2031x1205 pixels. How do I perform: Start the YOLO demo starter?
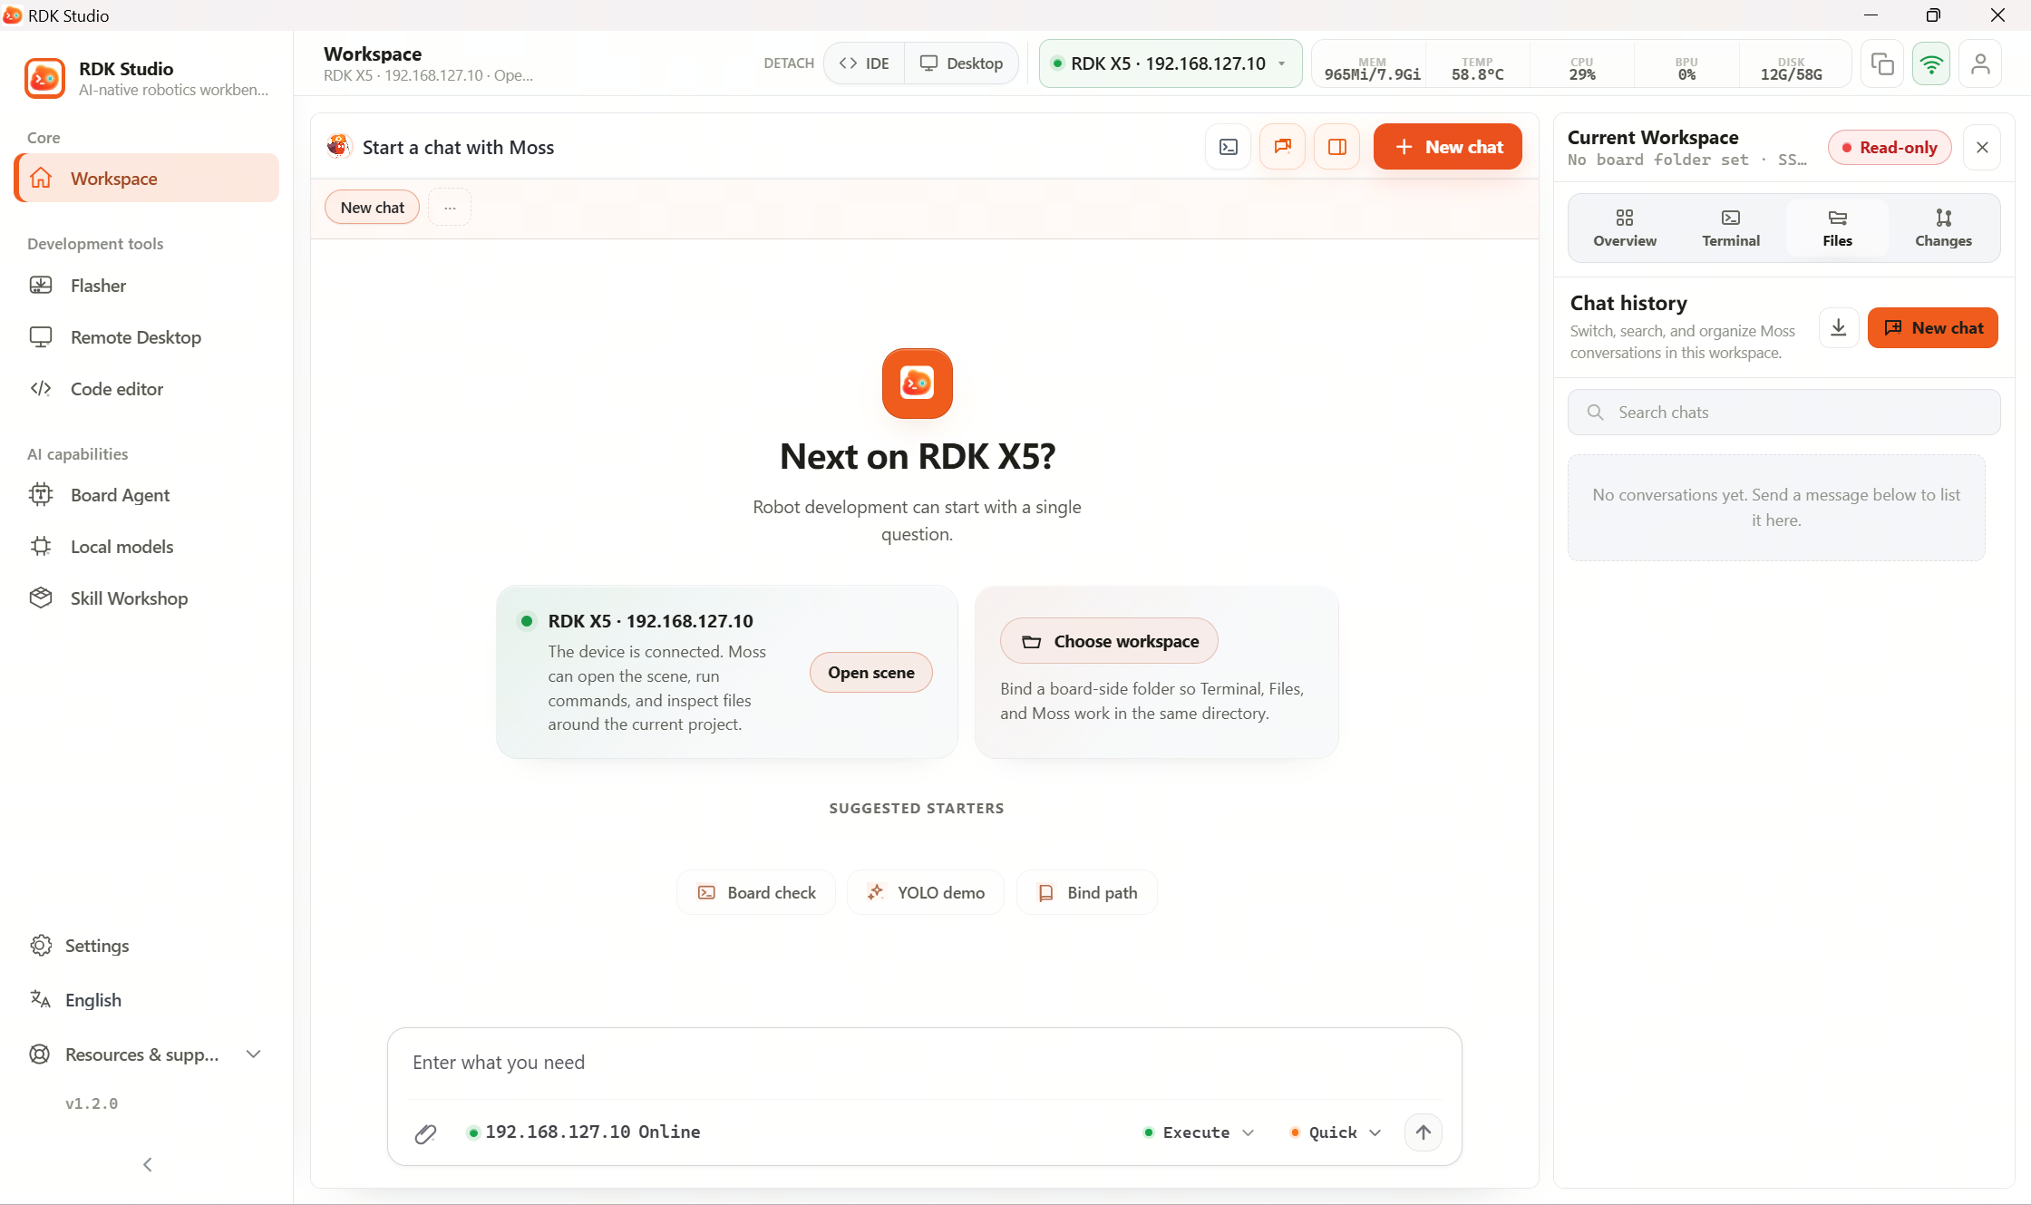tap(926, 893)
